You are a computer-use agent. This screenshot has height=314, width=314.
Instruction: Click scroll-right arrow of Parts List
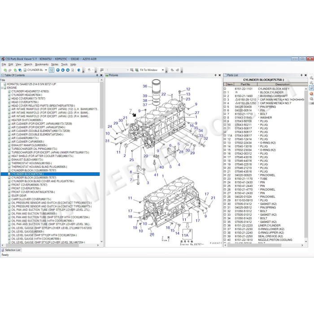(302, 245)
